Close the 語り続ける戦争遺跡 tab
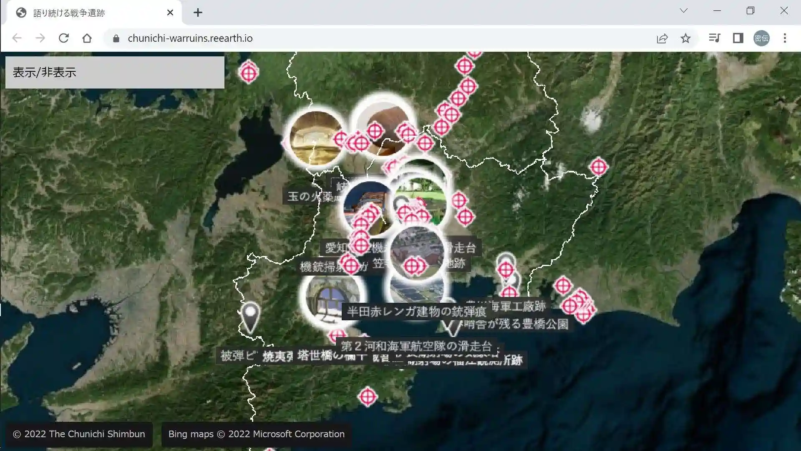Image resolution: width=801 pixels, height=451 pixels. (x=170, y=13)
